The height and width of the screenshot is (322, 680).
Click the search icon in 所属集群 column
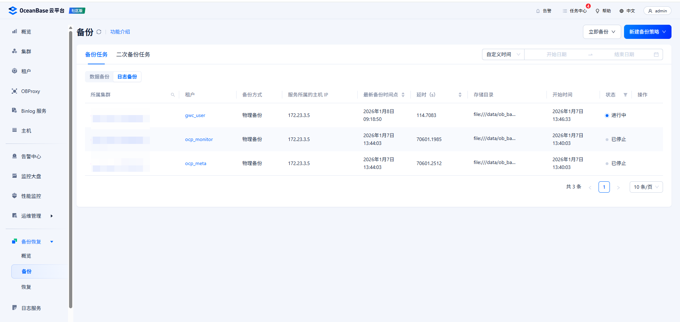point(173,95)
